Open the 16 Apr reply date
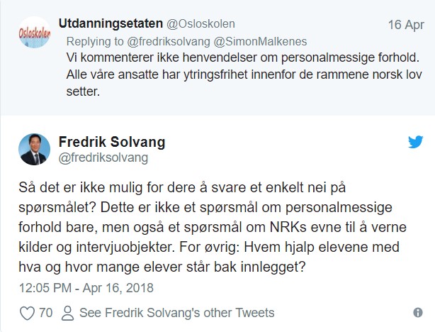The height and width of the screenshot is (332, 435). (405, 24)
